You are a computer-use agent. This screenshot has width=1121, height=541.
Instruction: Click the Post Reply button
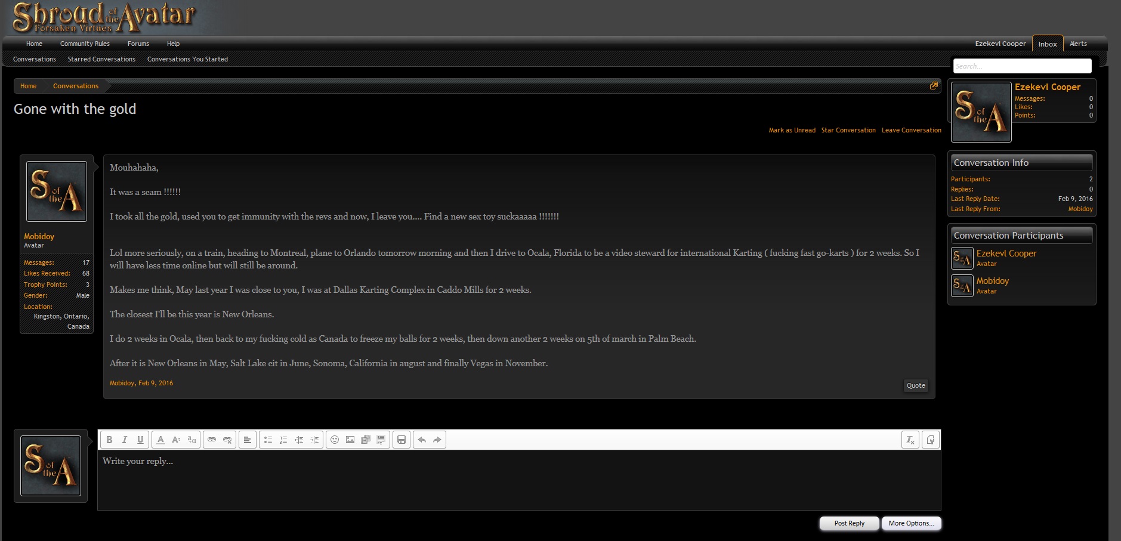click(850, 523)
